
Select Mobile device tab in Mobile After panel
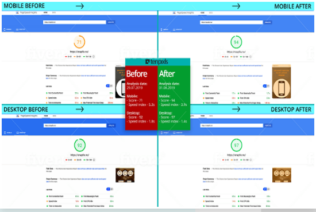[164, 30]
